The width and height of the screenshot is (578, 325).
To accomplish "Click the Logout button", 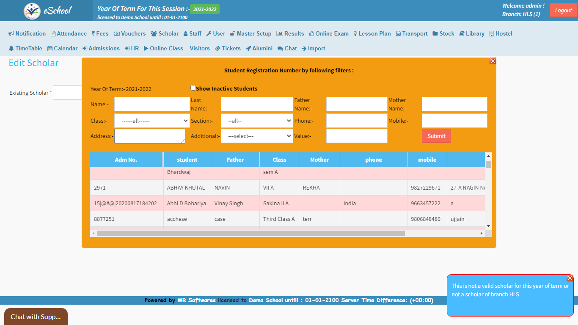I will click(563, 11).
